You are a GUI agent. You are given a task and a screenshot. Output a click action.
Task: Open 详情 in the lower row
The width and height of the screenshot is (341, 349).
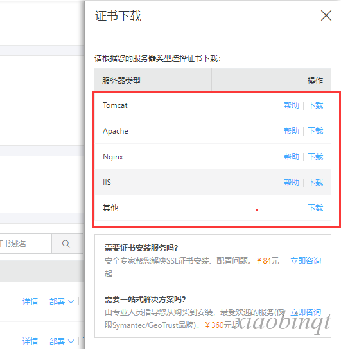pyautogui.click(x=30, y=341)
